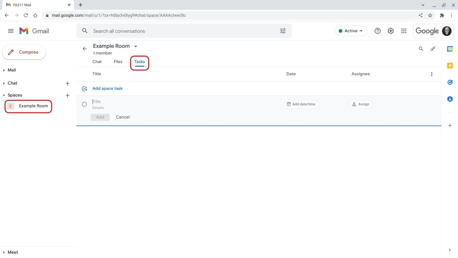458x258 pixels.
Task: Open the Google Calendar side panel
Action: pyautogui.click(x=450, y=49)
